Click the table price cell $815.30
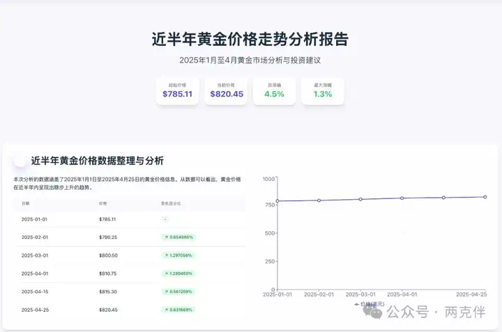502x332 pixels. click(108, 292)
